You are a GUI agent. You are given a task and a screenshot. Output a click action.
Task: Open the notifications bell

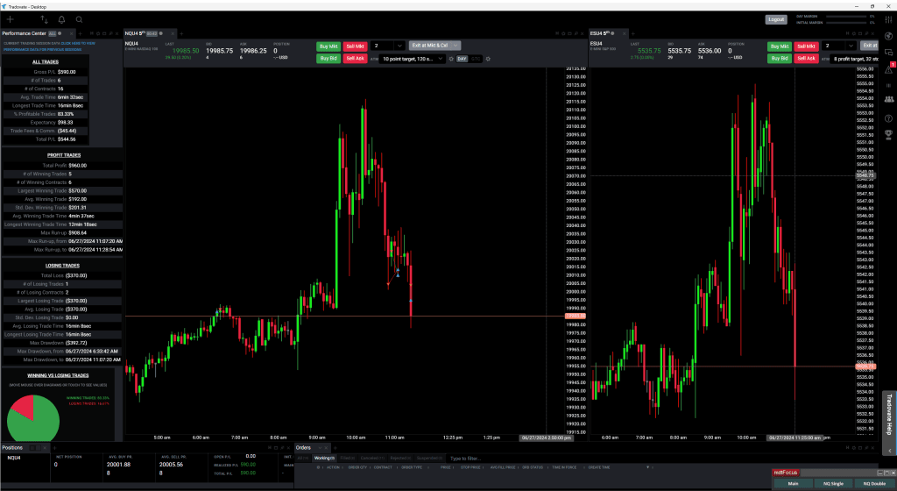pos(61,19)
